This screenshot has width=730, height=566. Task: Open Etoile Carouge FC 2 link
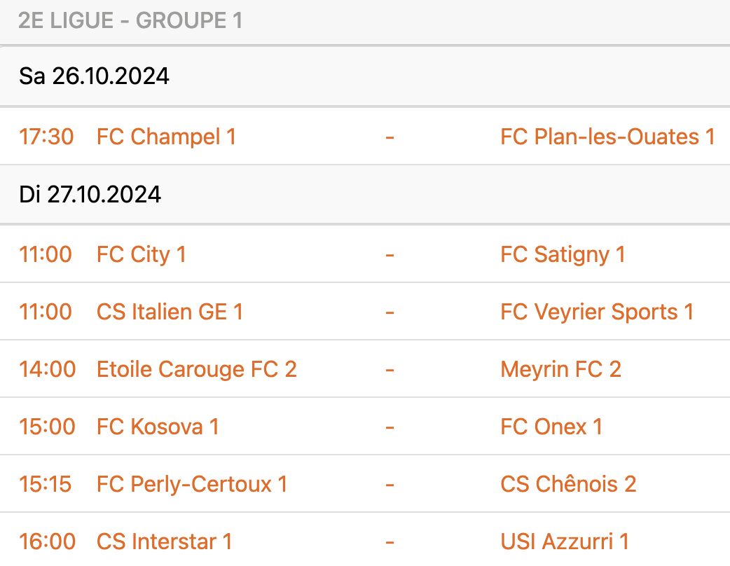point(197,369)
